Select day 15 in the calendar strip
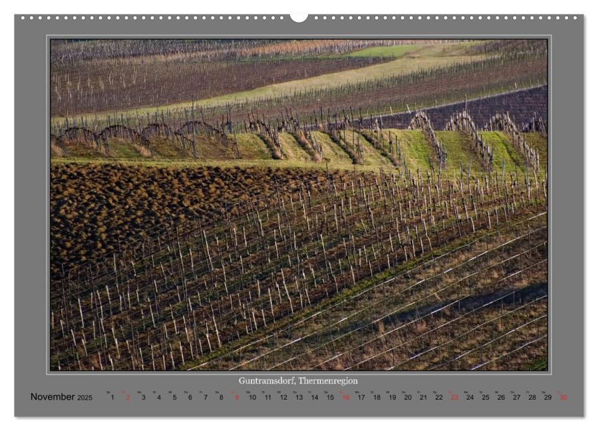598x431 pixels. (331, 398)
